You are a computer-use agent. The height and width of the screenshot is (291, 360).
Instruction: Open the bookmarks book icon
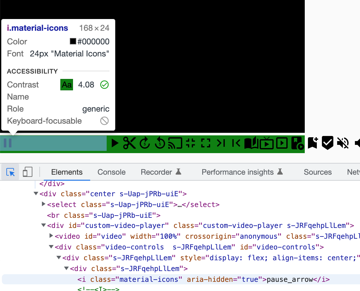(x=251, y=143)
